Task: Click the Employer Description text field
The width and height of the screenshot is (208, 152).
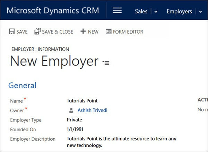Action: click(121, 142)
